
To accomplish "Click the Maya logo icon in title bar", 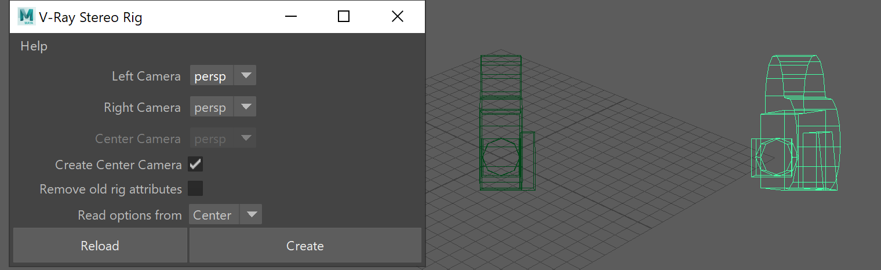I will [26, 16].
